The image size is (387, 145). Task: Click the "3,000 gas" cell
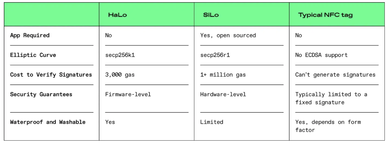point(120,75)
